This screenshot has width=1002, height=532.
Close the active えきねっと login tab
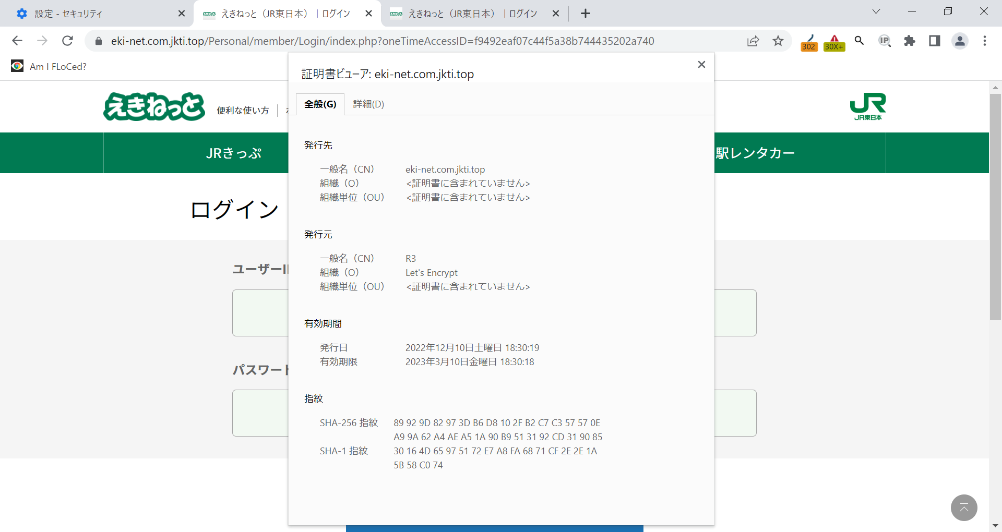(368, 14)
